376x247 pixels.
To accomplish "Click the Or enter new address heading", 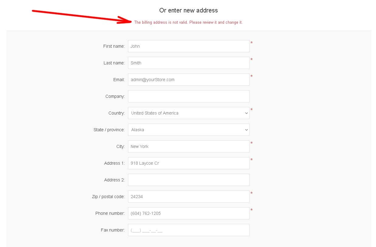I will tap(188, 10).
